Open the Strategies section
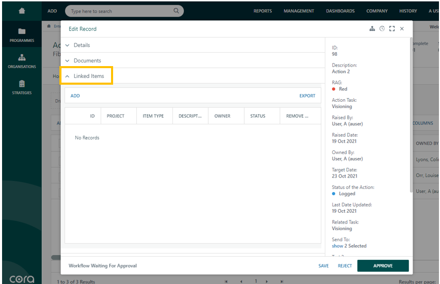This screenshot has height=284, width=440. tap(22, 88)
